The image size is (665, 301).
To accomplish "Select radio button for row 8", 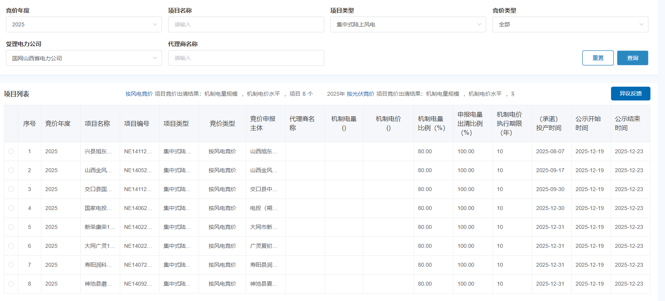I will pos(11,284).
